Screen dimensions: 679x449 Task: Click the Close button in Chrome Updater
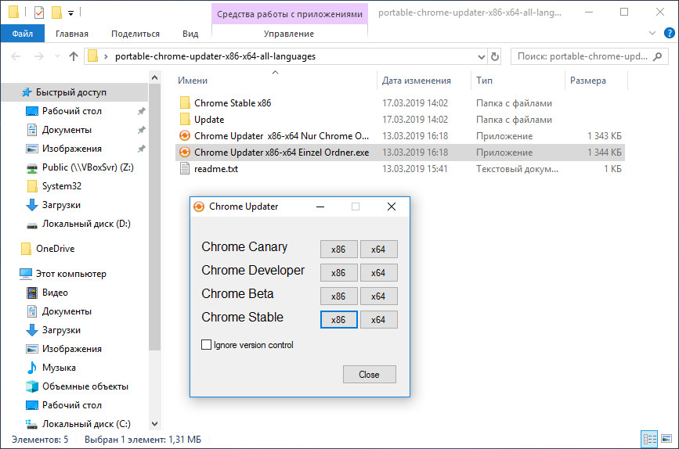(x=370, y=375)
